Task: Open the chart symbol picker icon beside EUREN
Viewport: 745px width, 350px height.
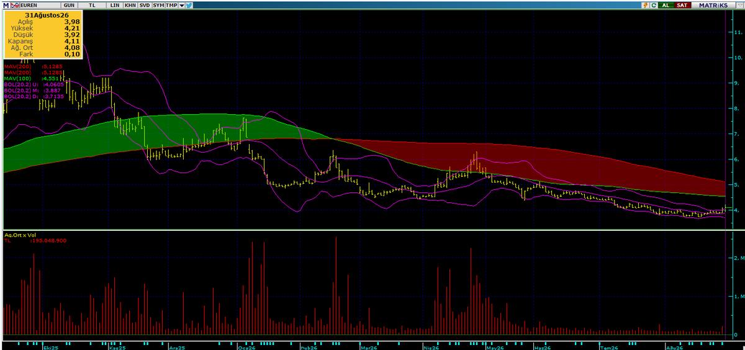Action: (x=15, y=5)
